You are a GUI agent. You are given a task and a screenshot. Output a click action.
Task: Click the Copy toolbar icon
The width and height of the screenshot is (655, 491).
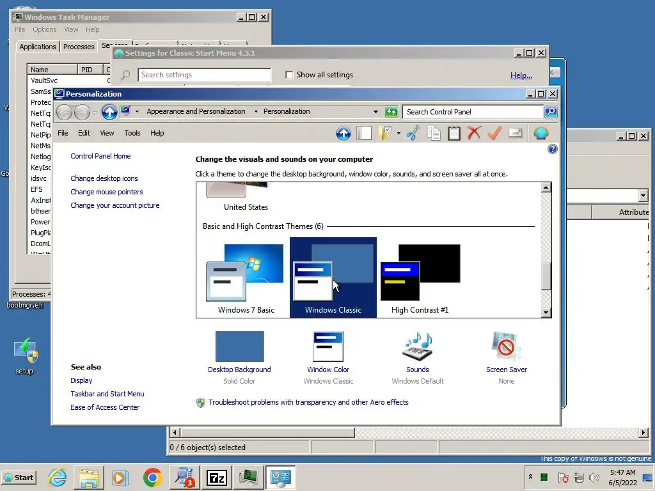434,134
